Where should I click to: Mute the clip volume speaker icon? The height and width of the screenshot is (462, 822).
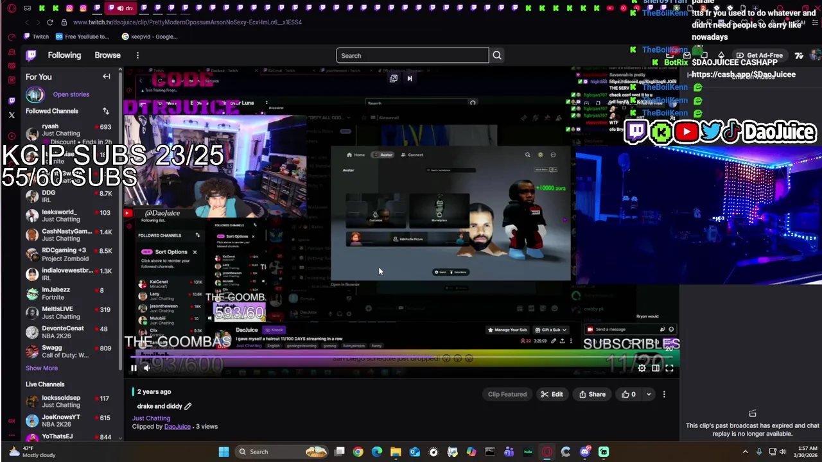[147, 368]
